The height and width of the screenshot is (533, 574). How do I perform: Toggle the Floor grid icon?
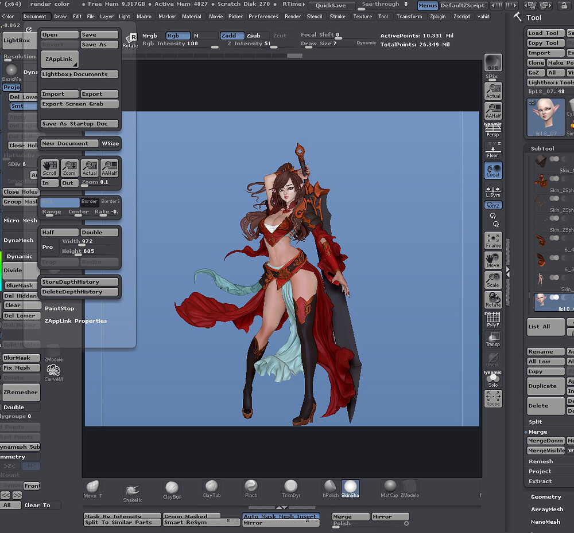[493, 150]
